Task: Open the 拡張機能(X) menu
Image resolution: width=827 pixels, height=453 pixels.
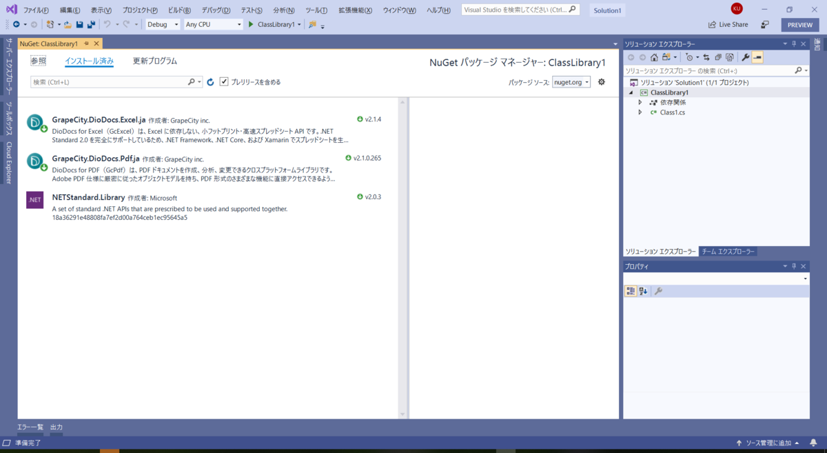Action: coord(355,10)
